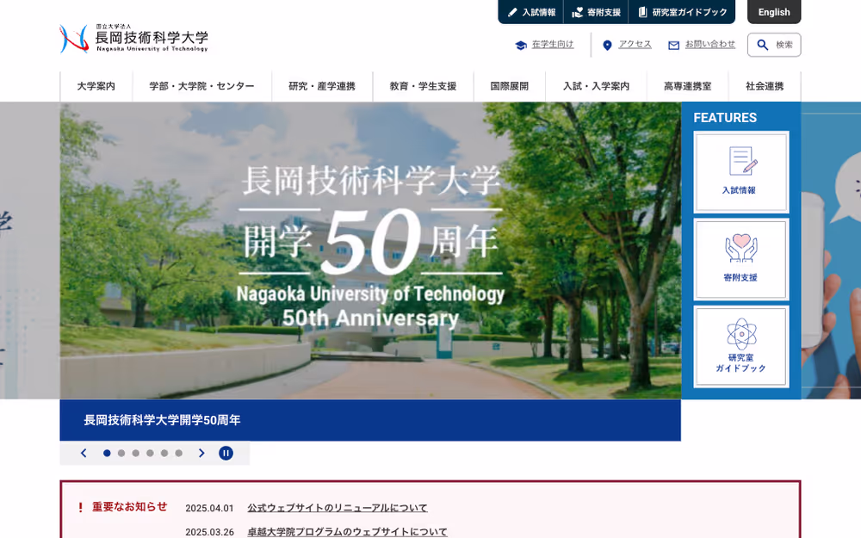Click the pencil icon beside 入試情報
The width and height of the screenshot is (861, 538).
(x=512, y=12)
